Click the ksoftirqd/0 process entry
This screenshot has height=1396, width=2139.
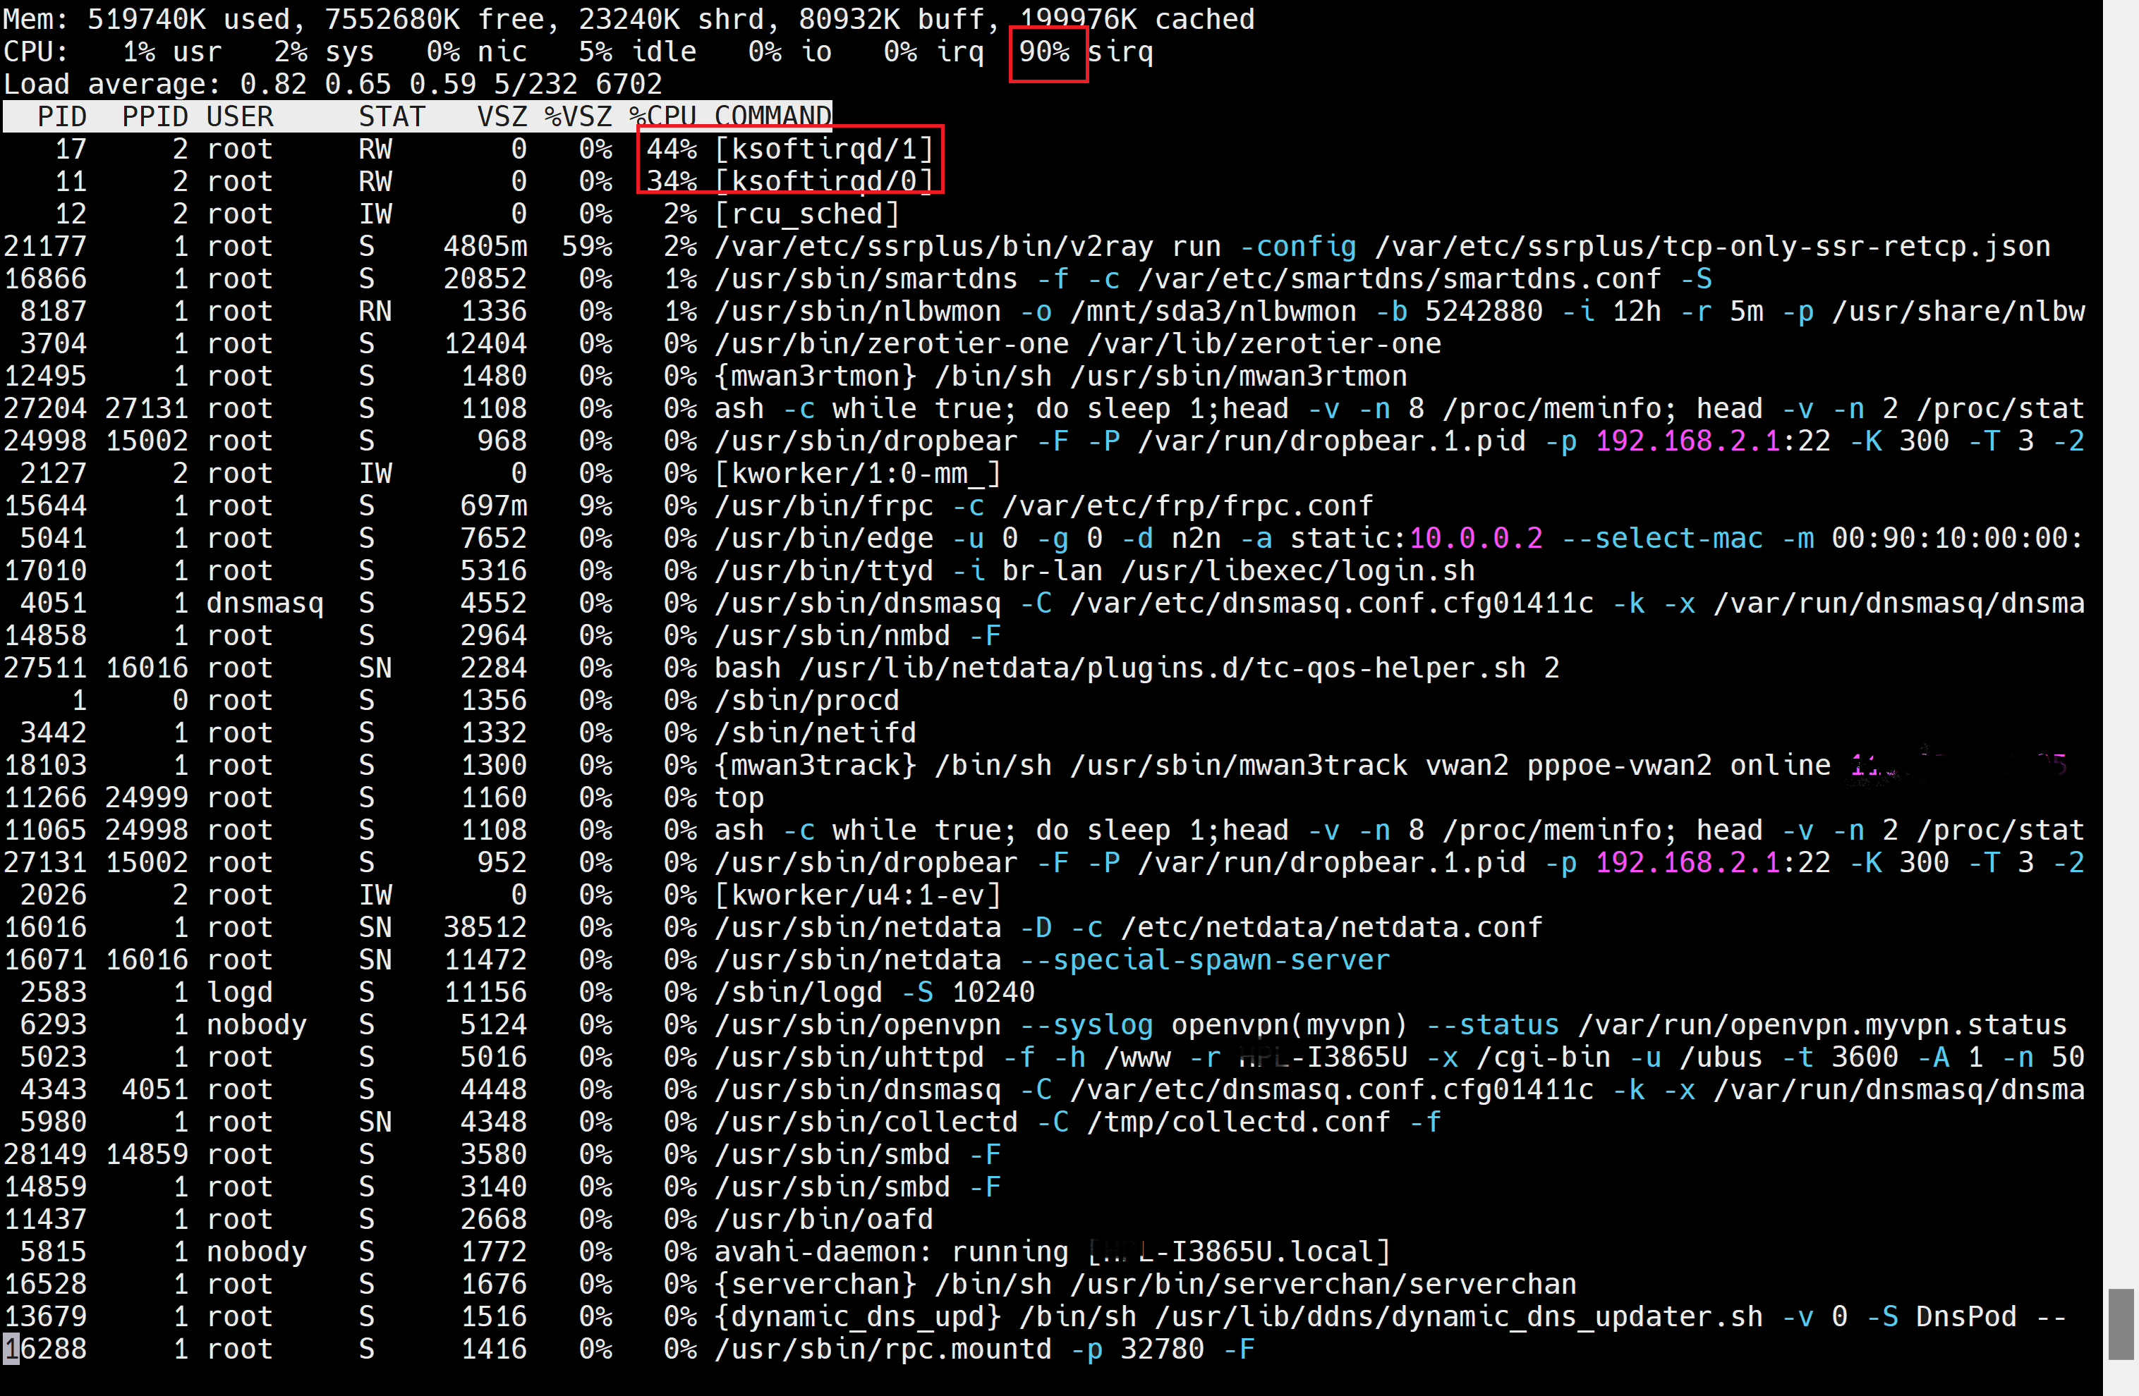coord(823,181)
